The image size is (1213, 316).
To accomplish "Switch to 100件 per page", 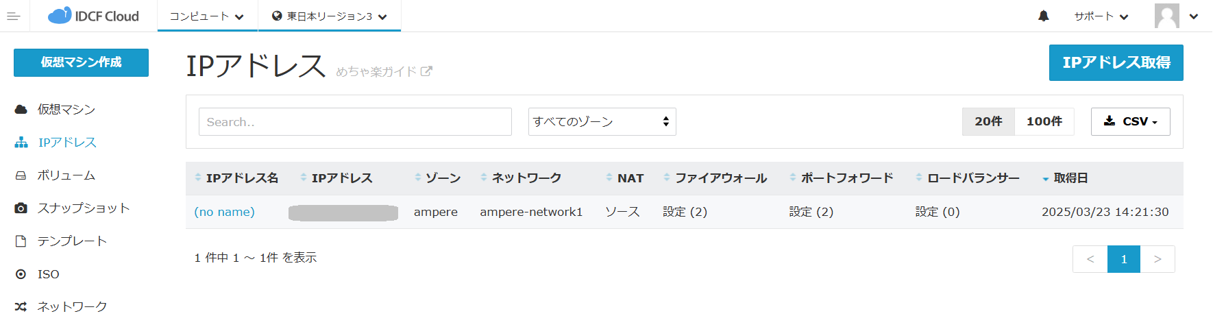I will pyautogui.click(x=1044, y=121).
